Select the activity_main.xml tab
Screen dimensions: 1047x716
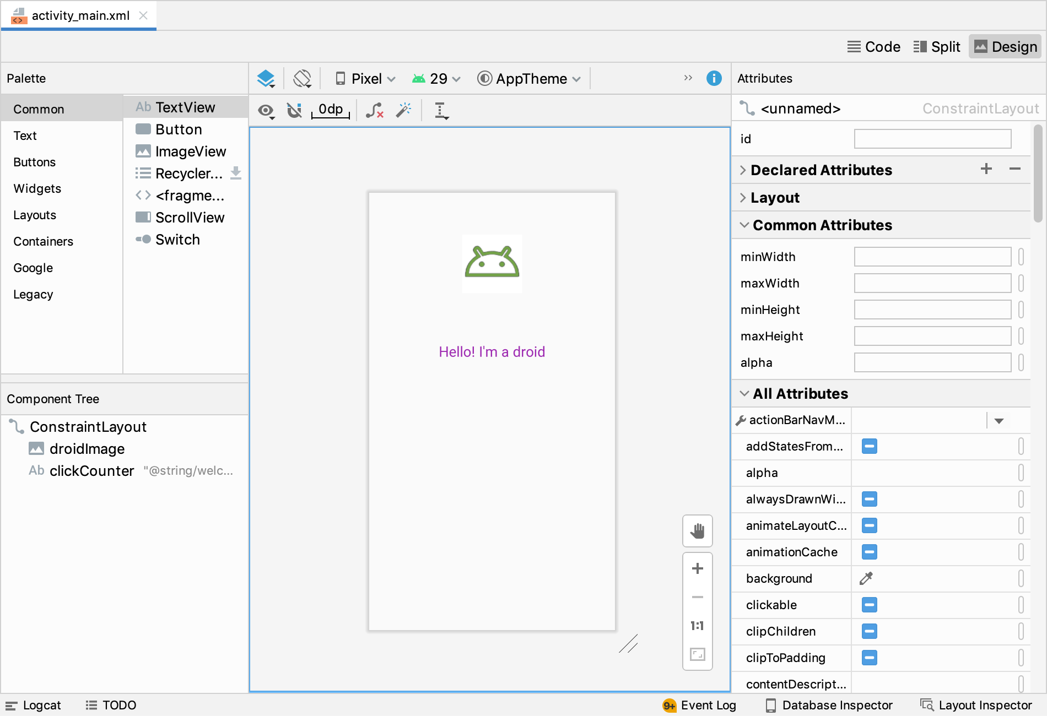(x=80, y=15)
